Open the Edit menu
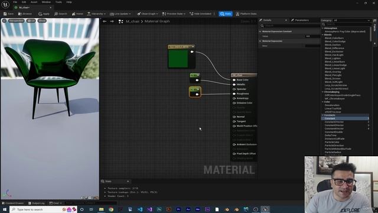 24,2
